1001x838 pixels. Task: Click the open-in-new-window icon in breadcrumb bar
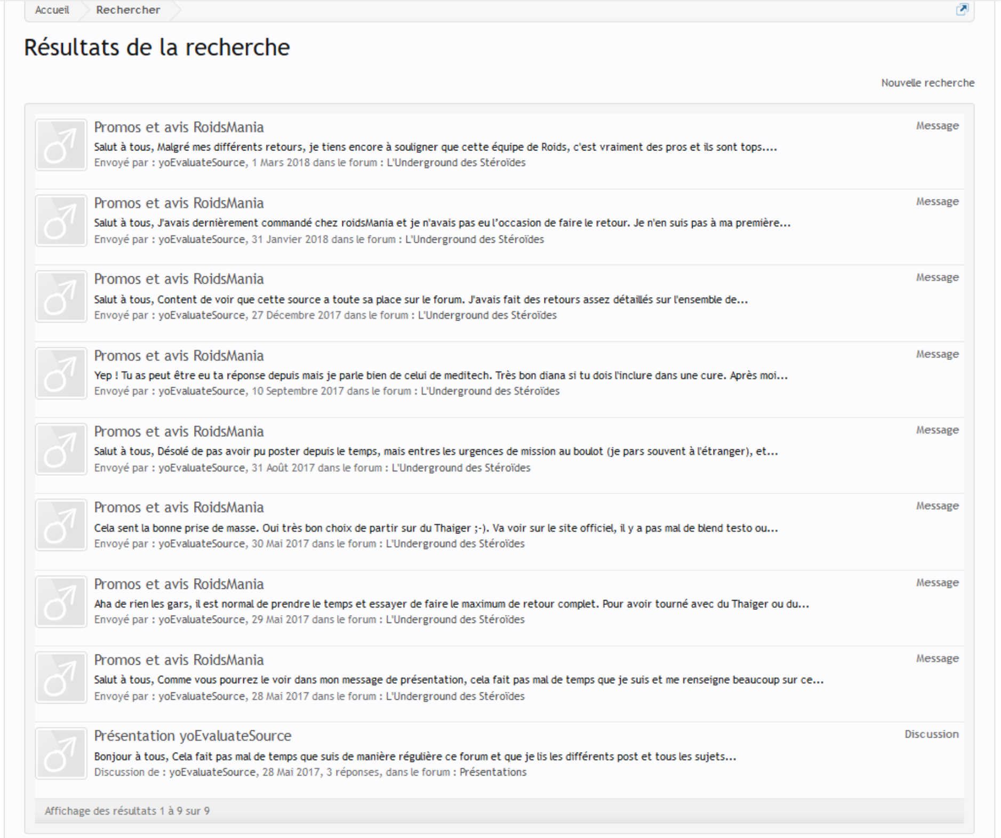962,9
